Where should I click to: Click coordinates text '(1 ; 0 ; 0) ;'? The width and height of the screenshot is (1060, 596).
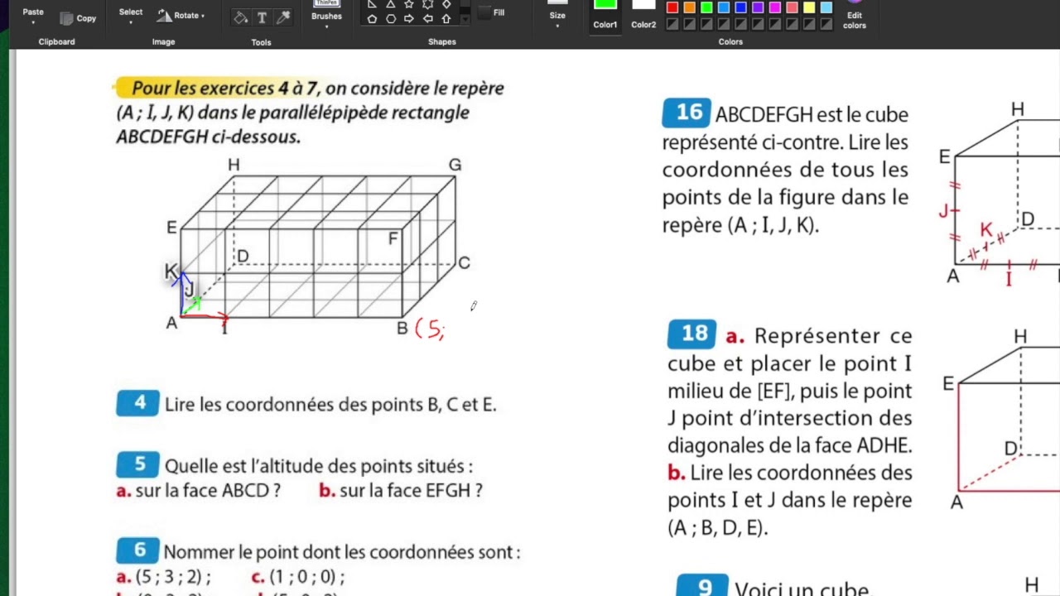(307, 577)
